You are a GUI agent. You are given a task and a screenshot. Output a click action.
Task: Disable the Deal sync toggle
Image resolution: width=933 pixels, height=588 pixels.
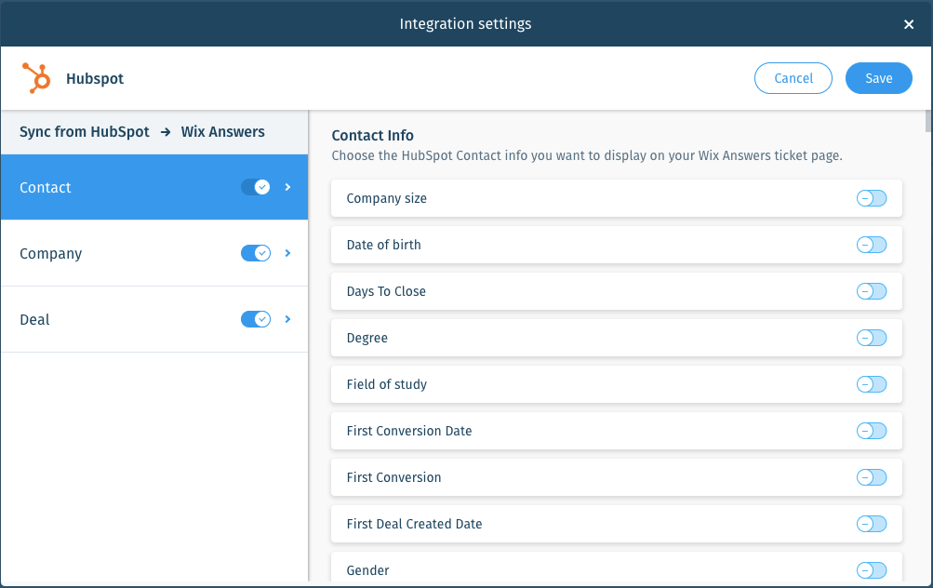(x=256, y=319)
